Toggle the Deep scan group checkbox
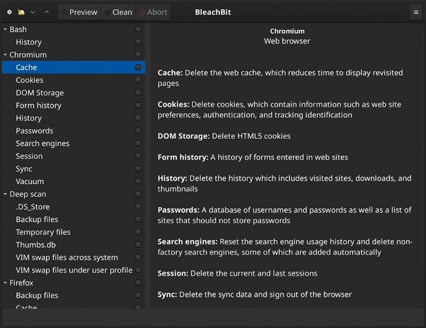Image resolution: width=426 pixels, height=328 pixels. 138,194
